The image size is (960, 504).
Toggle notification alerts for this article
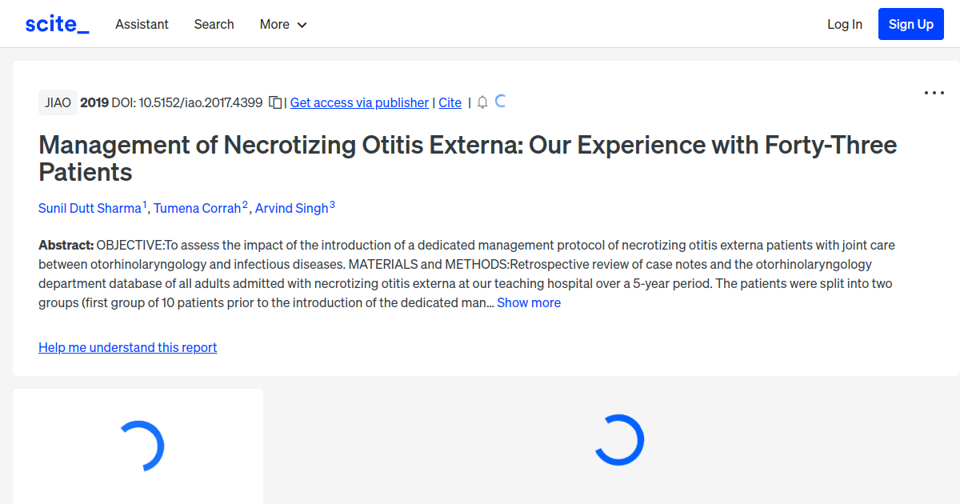pyautogui.click(x=482, y=102)
